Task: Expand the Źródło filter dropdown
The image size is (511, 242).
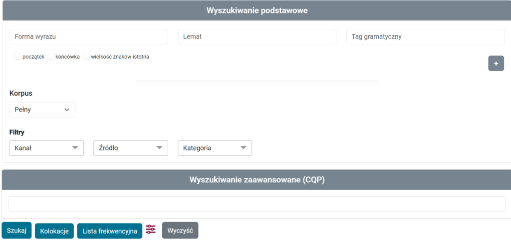Action: (130, 148)
